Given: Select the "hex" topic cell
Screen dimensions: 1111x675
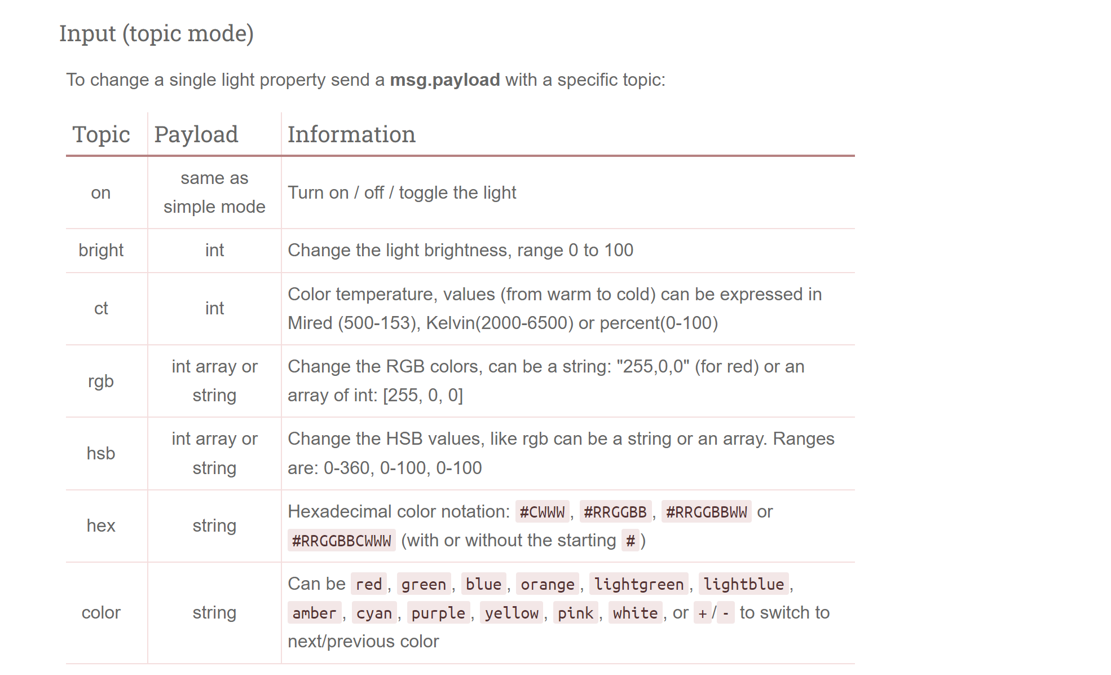Looking at the screenshot, I should coord(101,526).
